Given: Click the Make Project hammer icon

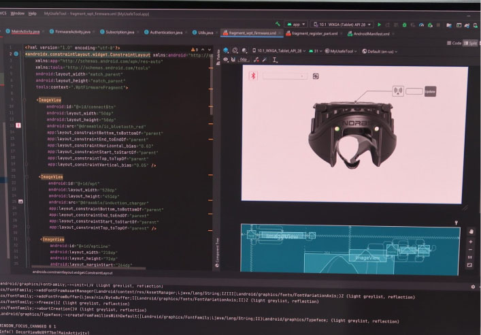Looking at the screenshot, I should point(278,24).
